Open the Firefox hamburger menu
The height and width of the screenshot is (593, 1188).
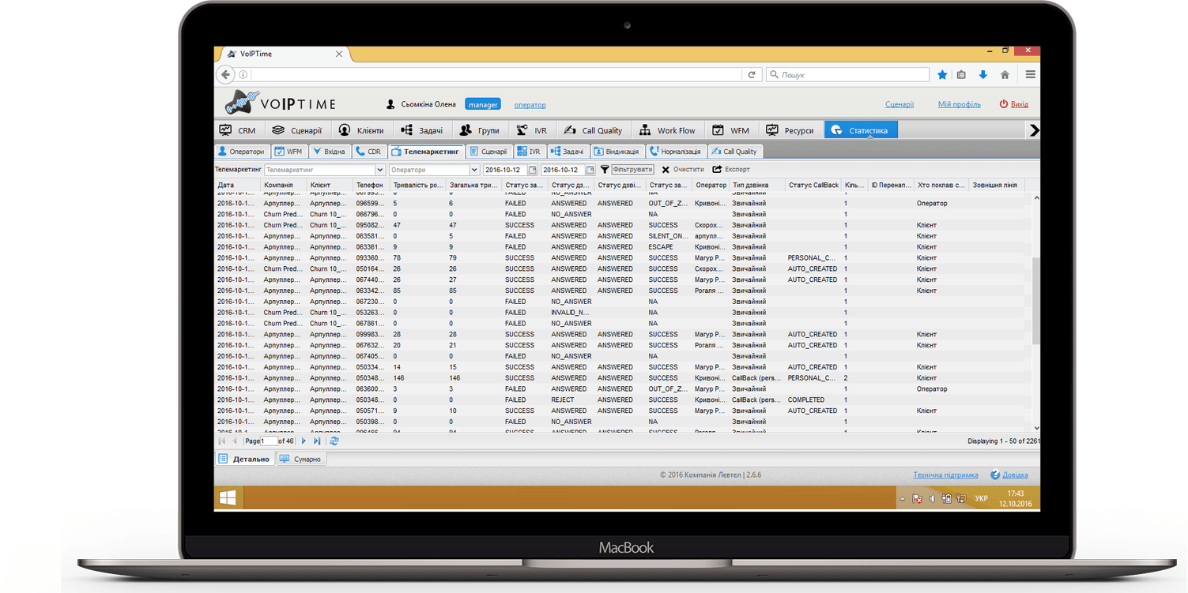coord(1030,75)
